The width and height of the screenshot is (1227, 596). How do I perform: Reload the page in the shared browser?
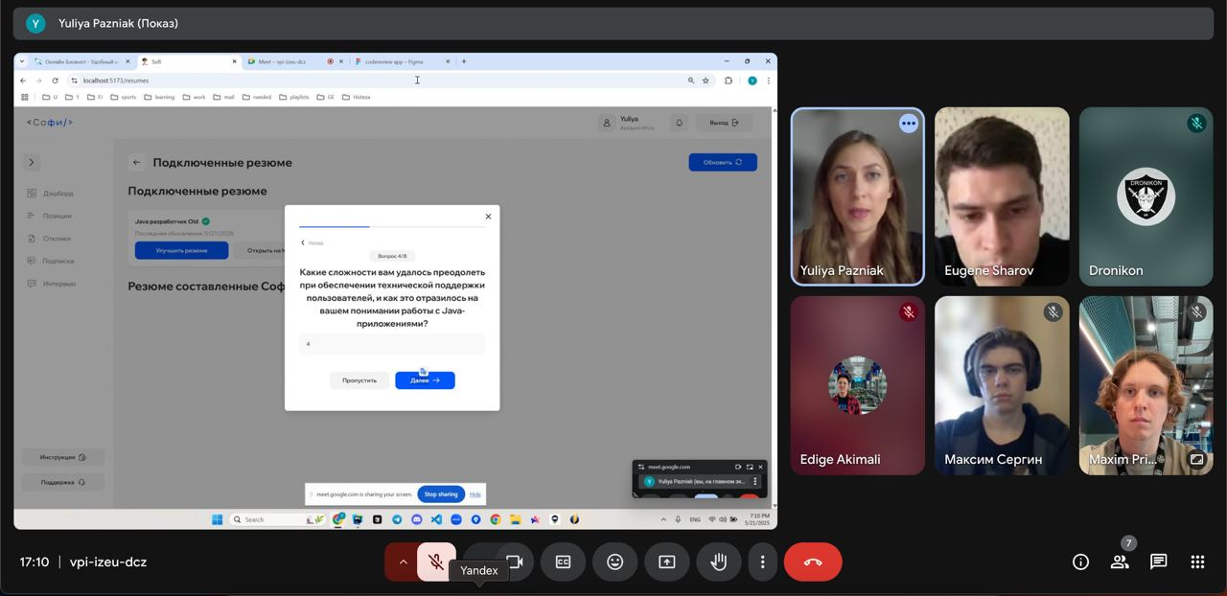56,80
